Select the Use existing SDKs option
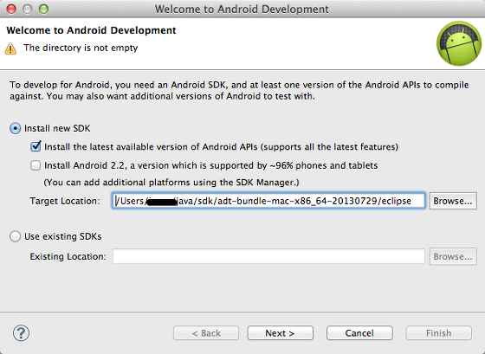485x354 pixels. click(x=15, y=236)
